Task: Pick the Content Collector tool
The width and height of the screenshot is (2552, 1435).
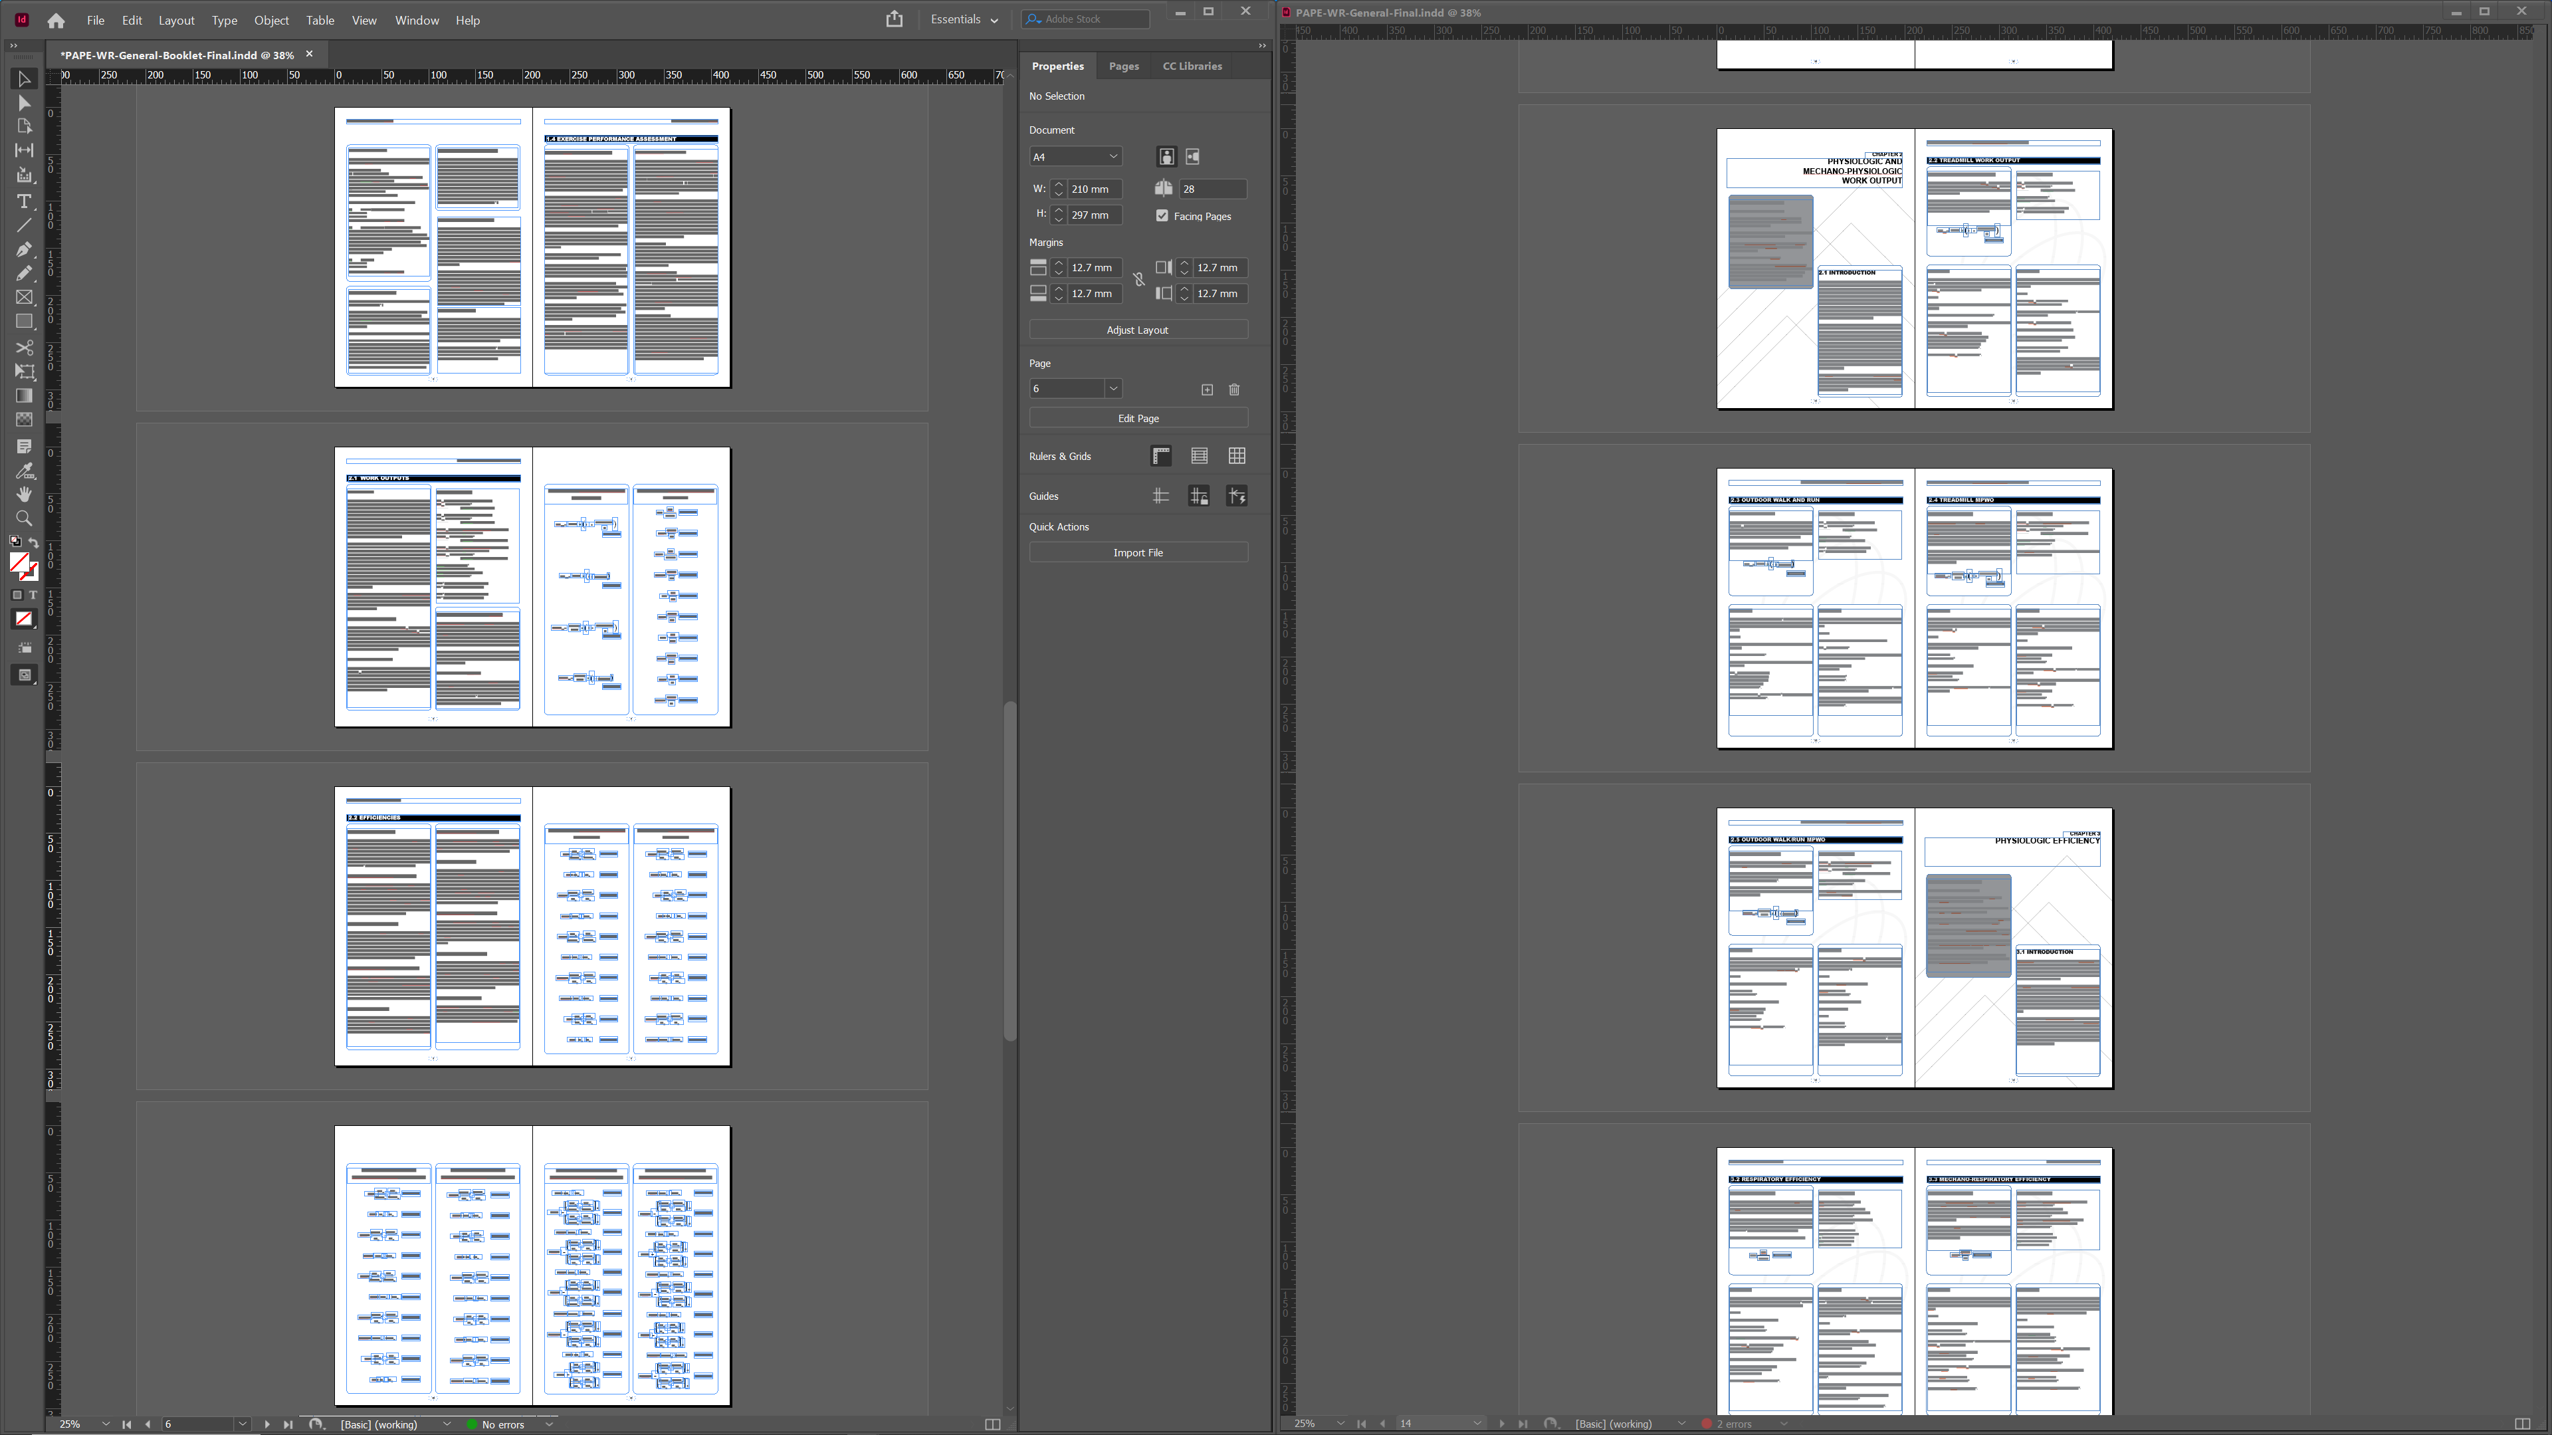Action: click(x=24, y=175)
